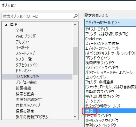Screen dimensions: 136x127
Task: Click the options tree scrollbar thumb
Action: [75, 61]
